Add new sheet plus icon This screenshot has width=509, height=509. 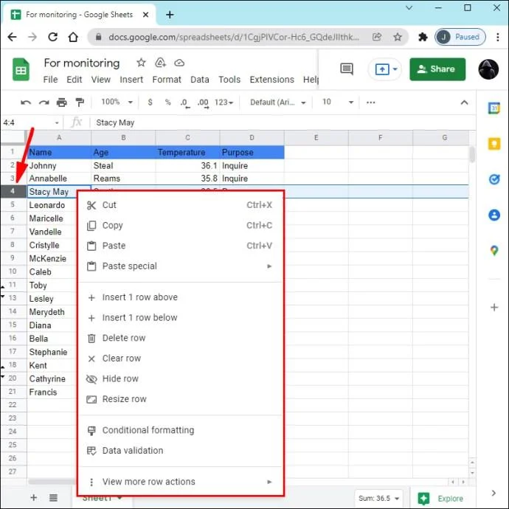[33, 498]
